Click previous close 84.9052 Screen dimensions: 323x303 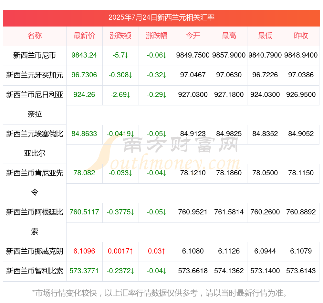301,134
